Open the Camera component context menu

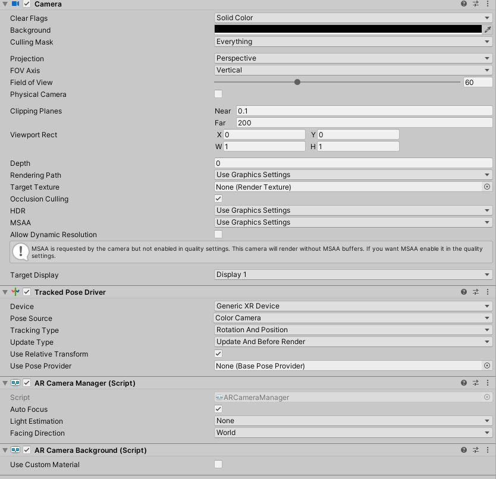[488, 4]
